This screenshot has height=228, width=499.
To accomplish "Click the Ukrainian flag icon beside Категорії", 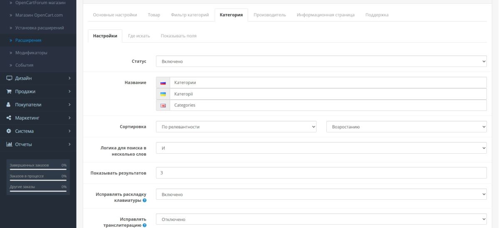I will click(163, 94).
